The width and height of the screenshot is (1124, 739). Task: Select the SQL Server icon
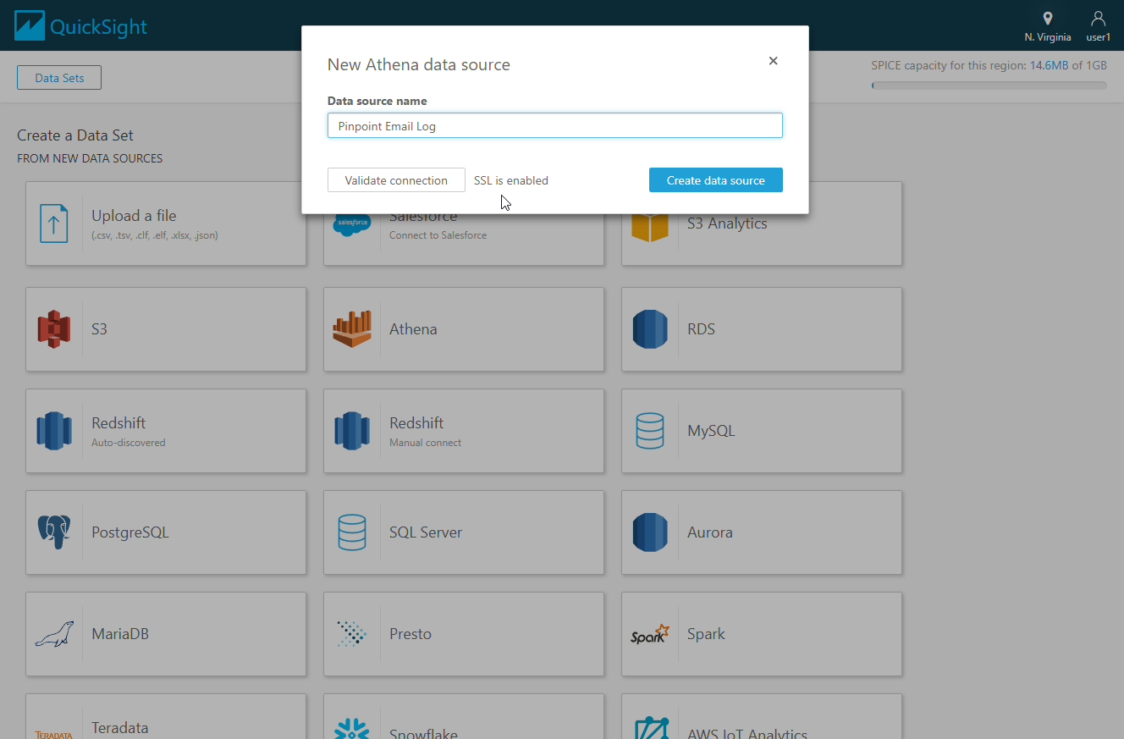tap(352, 532)
